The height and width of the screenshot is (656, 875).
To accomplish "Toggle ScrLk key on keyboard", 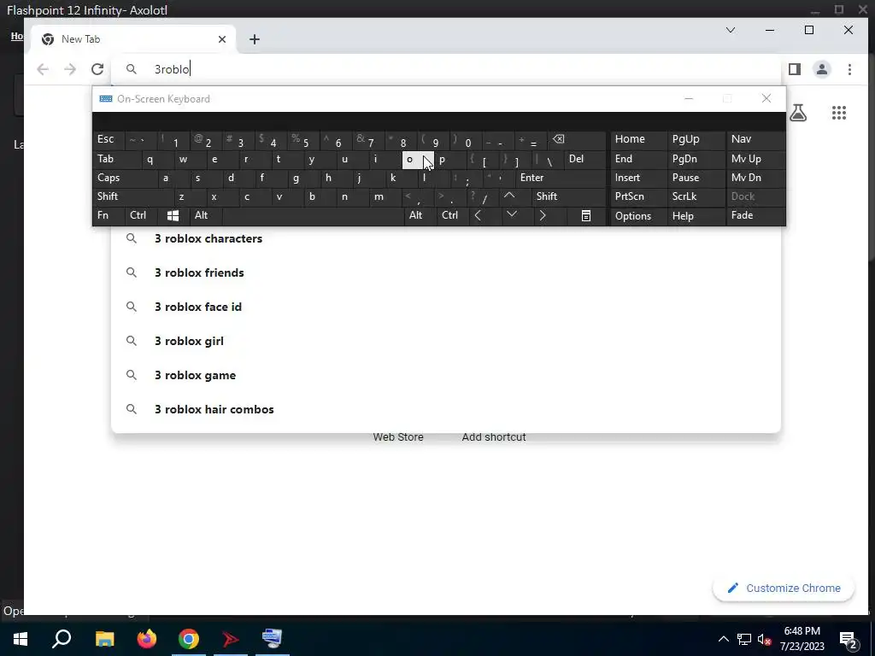I will point(696,196).
